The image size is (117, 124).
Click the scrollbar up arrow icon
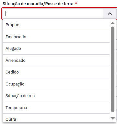(x=112, y=23)
